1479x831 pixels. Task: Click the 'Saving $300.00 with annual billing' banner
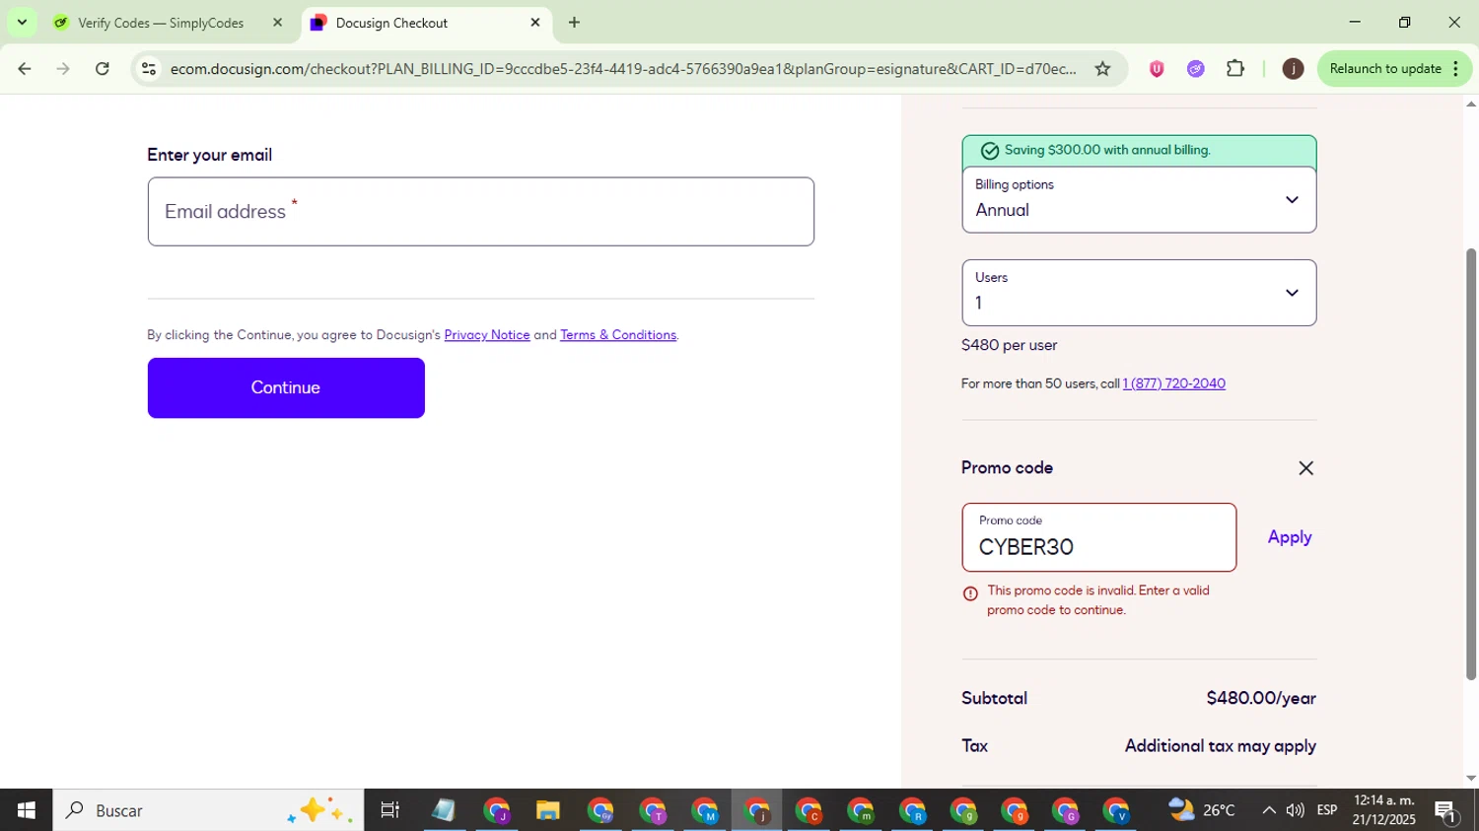click(x=1139, y=151)
